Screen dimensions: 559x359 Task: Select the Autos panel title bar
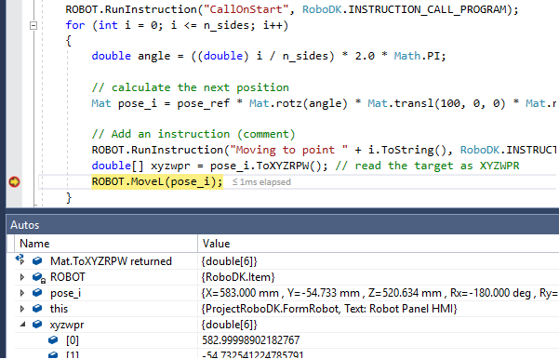[x=283, y=225]
